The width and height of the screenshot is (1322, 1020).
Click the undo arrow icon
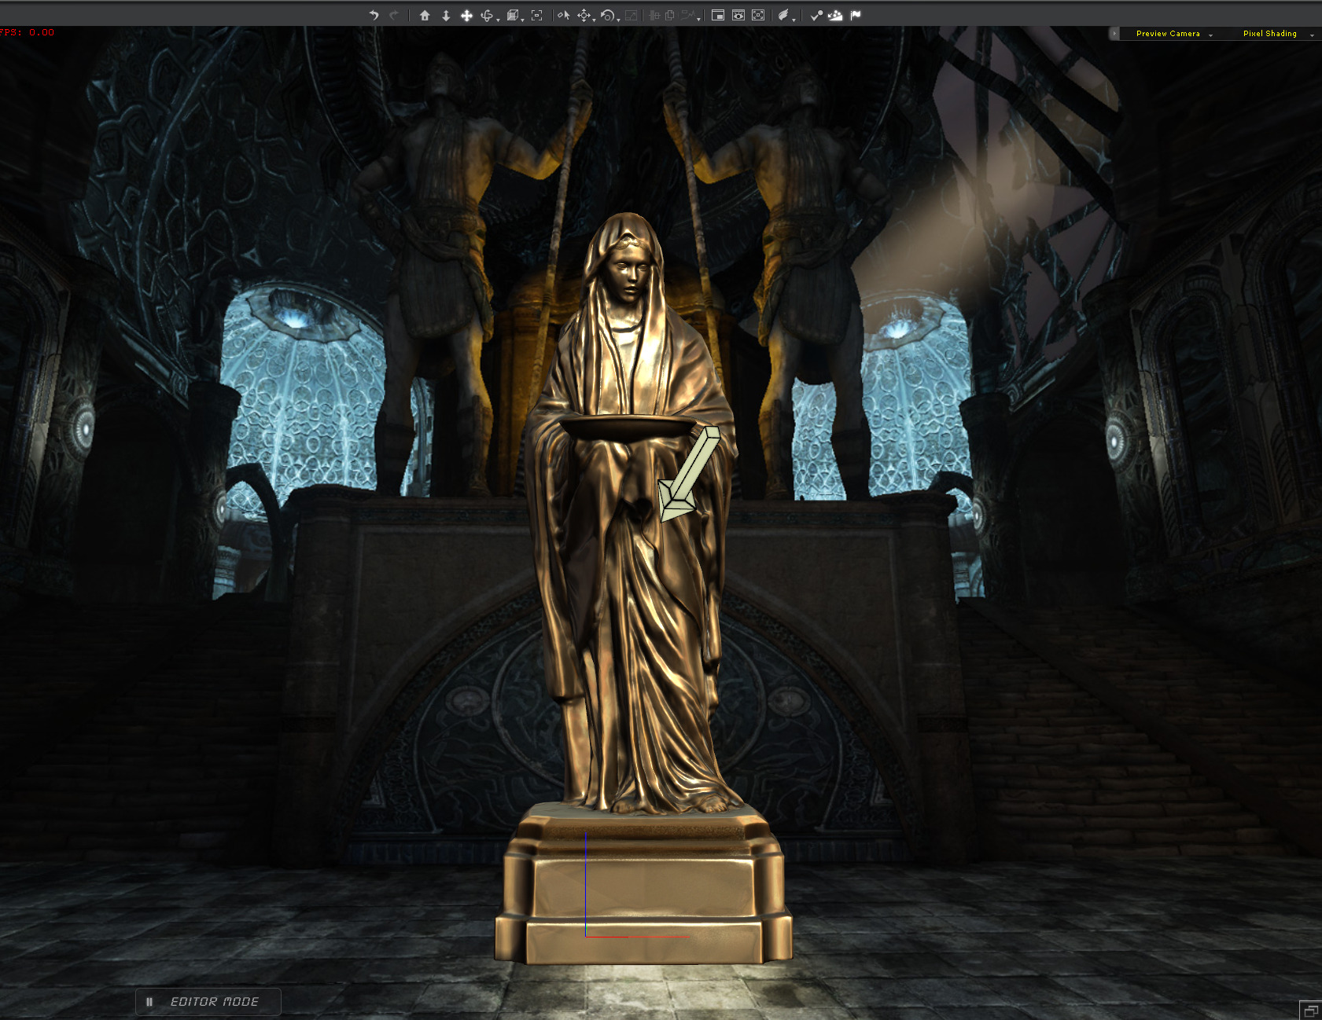374,15
